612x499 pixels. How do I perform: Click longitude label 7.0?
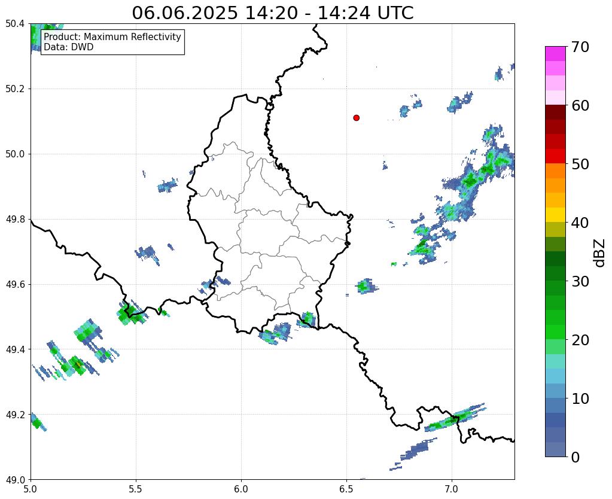click(452, 489)
